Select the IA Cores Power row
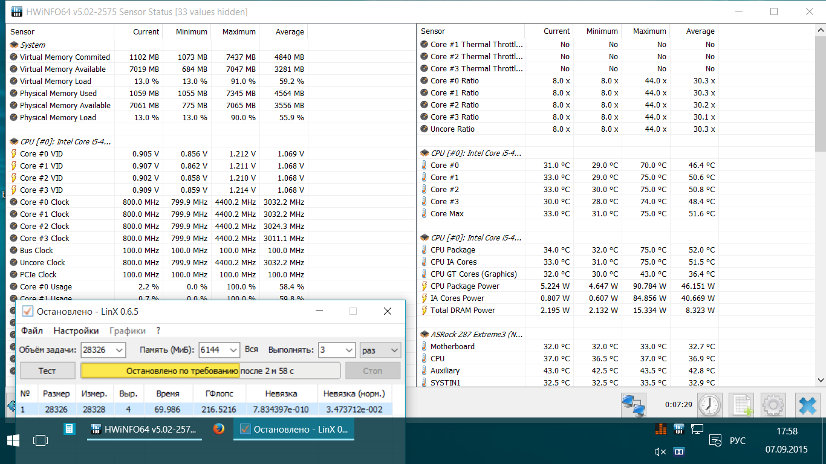 tap(568, 298)
